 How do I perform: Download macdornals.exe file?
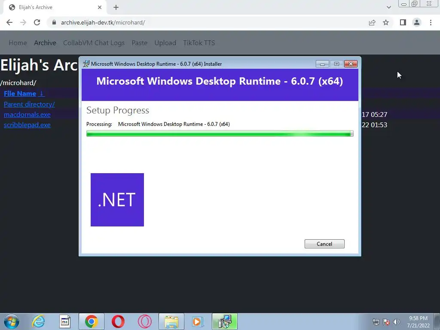(x=27, y=114)
